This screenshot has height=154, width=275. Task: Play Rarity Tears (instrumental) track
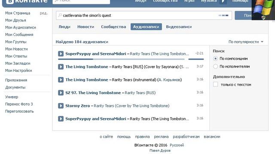pos(61,80)
